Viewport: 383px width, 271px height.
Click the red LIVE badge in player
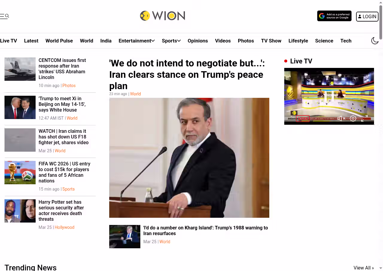tap(303, 119)
